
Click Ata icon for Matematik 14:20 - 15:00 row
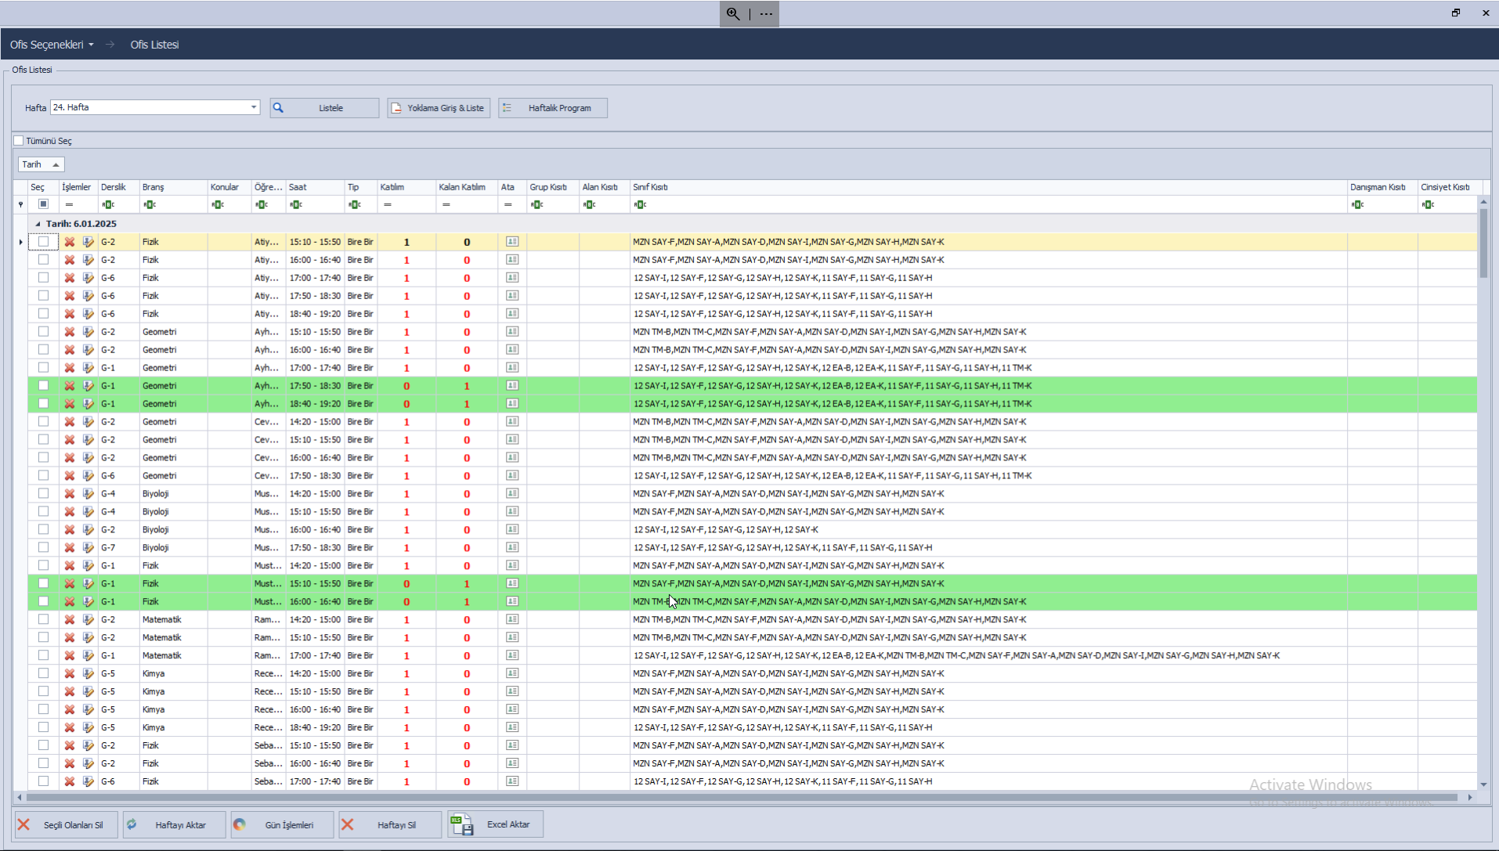512,619
